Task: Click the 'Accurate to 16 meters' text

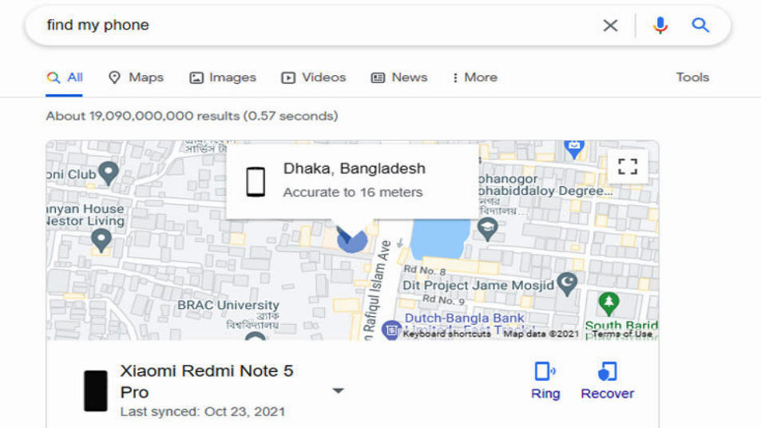Action: 353,192
